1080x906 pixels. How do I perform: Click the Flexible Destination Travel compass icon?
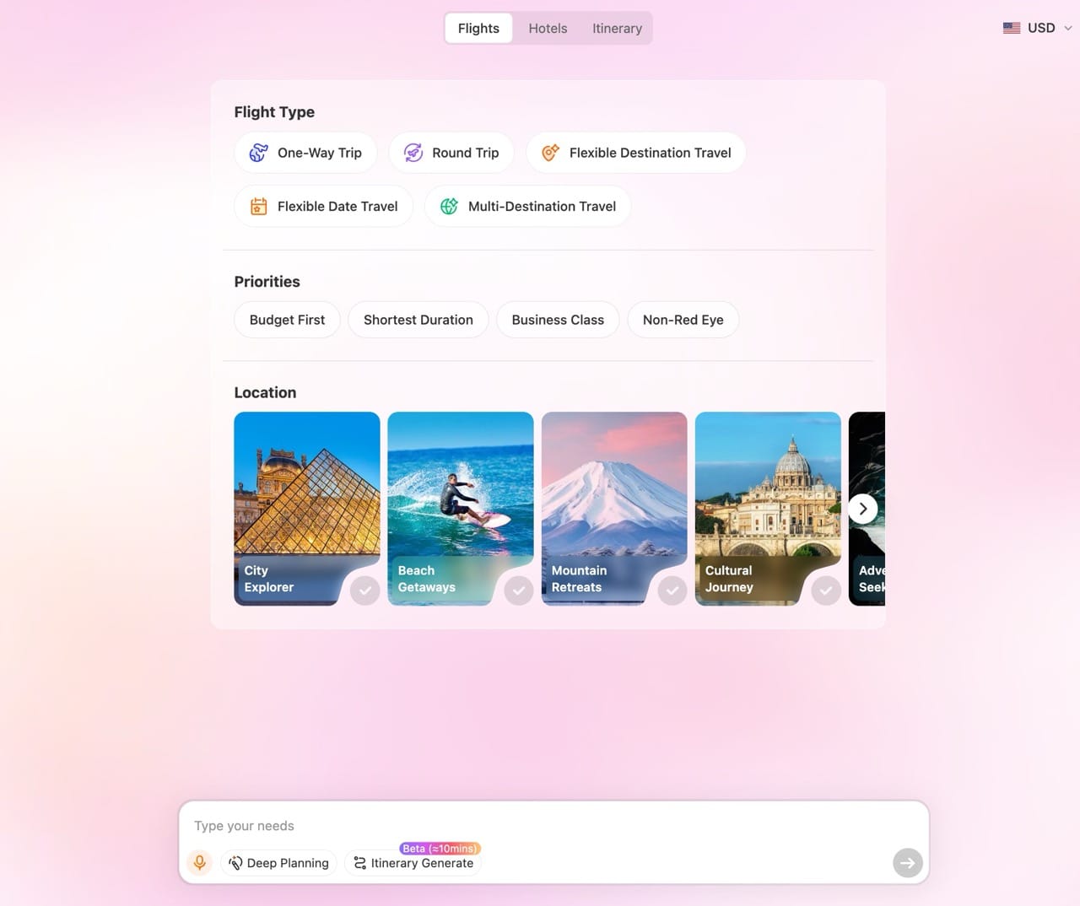(550, 153)
